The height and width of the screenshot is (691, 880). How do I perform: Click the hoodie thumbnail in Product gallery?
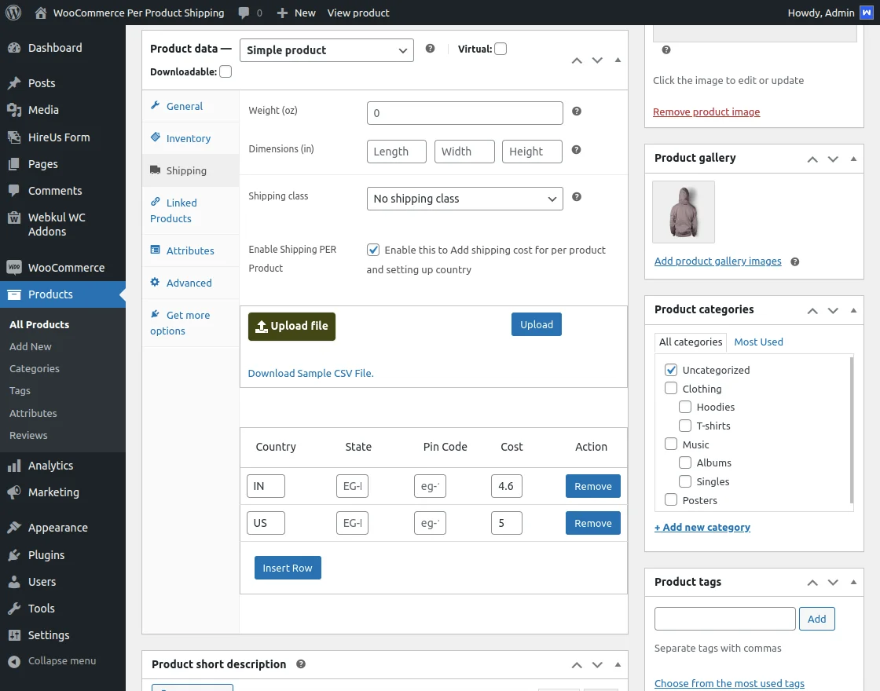click(683, 211)
